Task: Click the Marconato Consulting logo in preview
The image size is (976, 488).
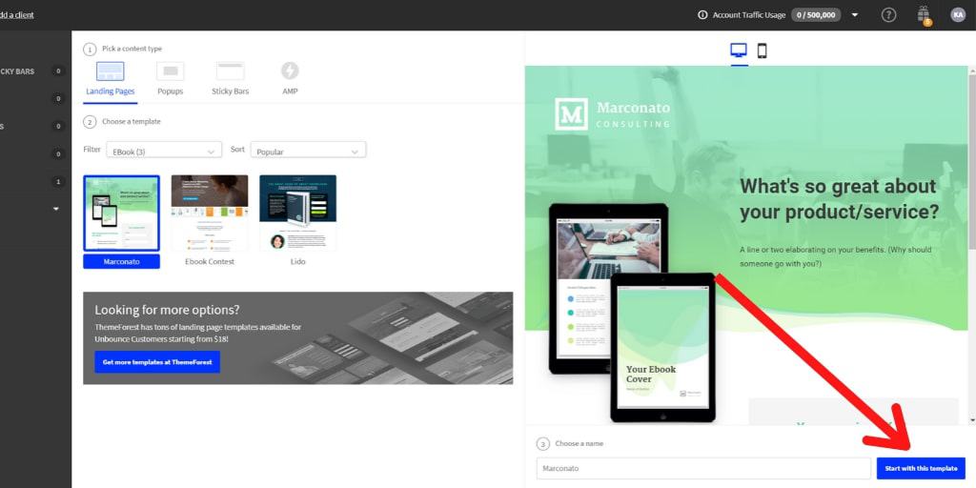Action: point(613,114)
